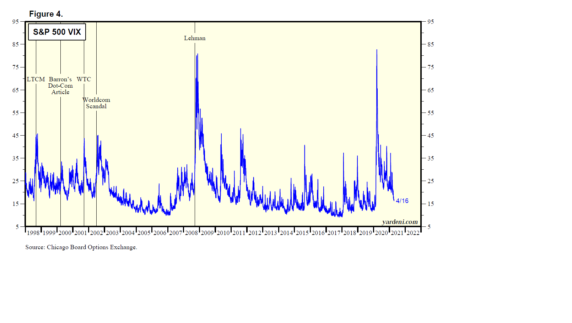
Task: Select the 5 value on the left y-axis
Action: click(x=17, y=226)
